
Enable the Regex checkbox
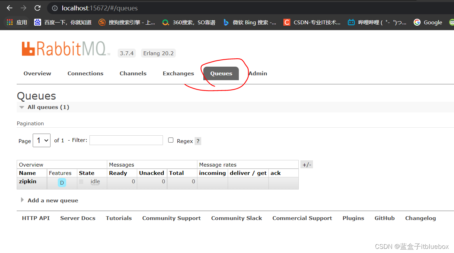click(171, 140)
